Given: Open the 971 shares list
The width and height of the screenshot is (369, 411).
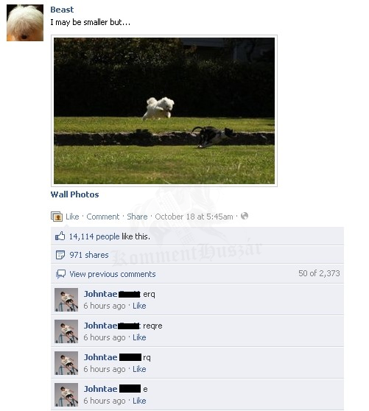Looking at the screenshot, I should point(89,255).
